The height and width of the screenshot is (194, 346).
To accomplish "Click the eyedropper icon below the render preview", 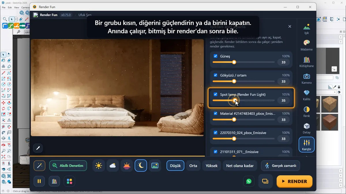I will point(38,148).
